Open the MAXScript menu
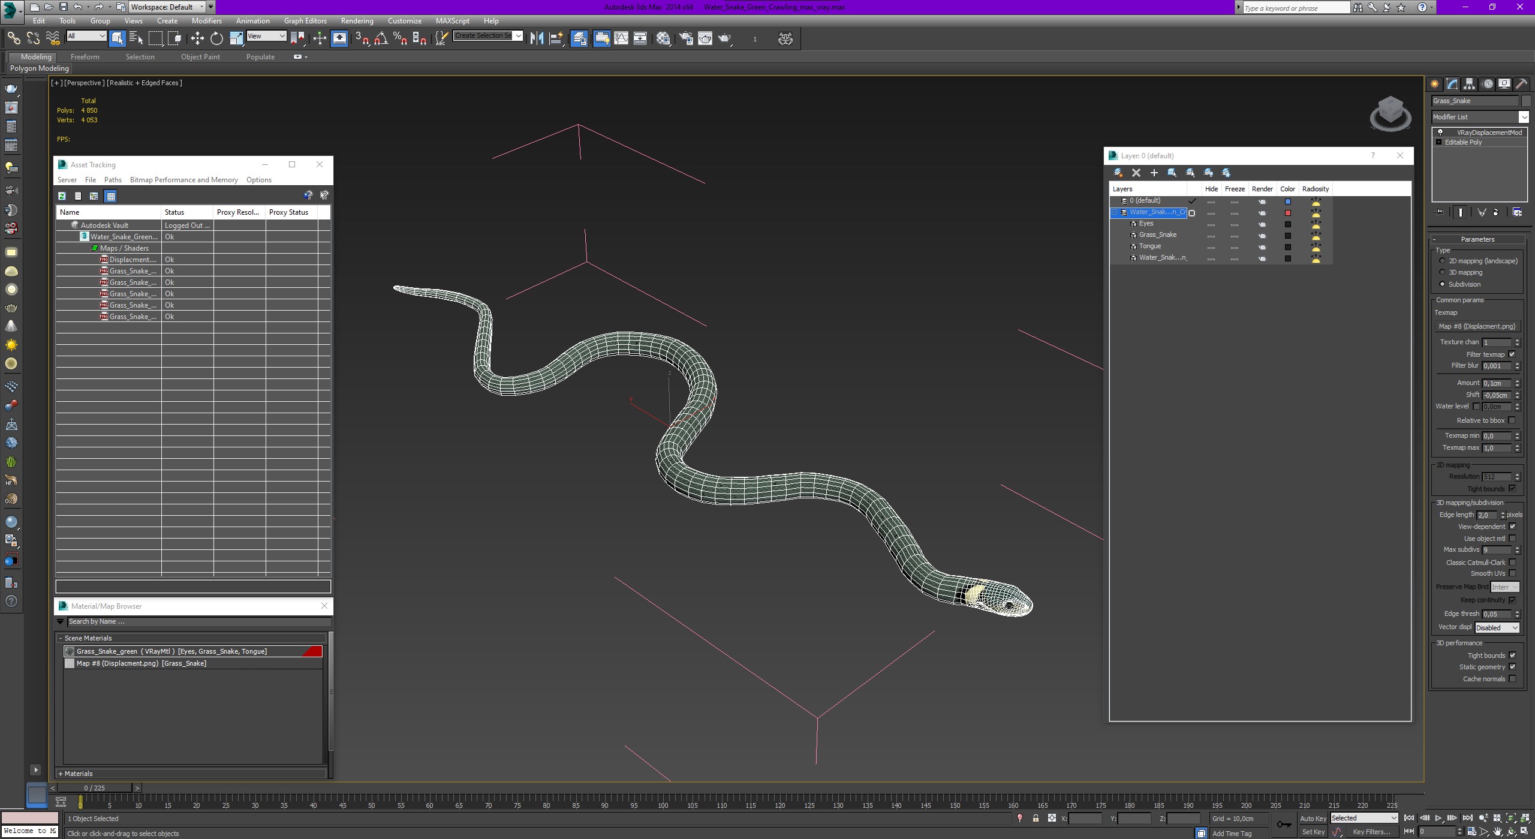 (x=452, y=20)
